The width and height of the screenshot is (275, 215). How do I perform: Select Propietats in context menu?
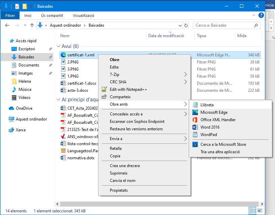tap(119, 190)
